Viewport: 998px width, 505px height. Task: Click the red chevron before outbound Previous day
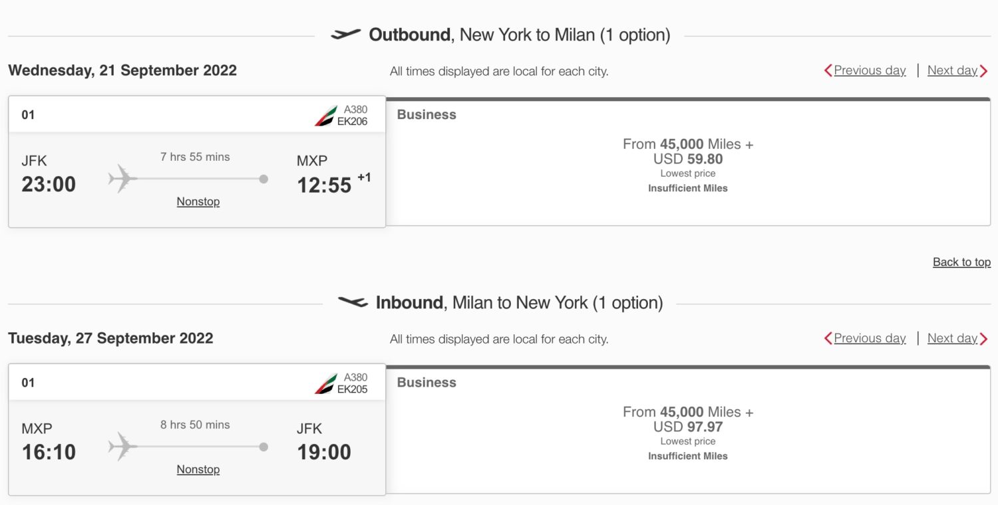click(827, 70)
